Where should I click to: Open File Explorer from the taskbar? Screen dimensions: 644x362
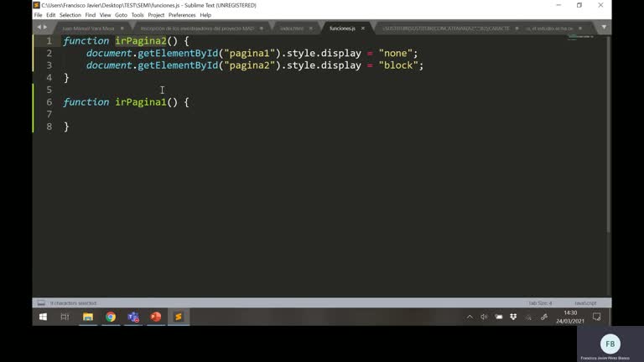88,317
